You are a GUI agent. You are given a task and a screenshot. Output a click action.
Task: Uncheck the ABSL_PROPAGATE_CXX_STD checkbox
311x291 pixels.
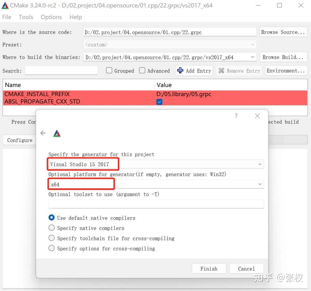point(159,102)
